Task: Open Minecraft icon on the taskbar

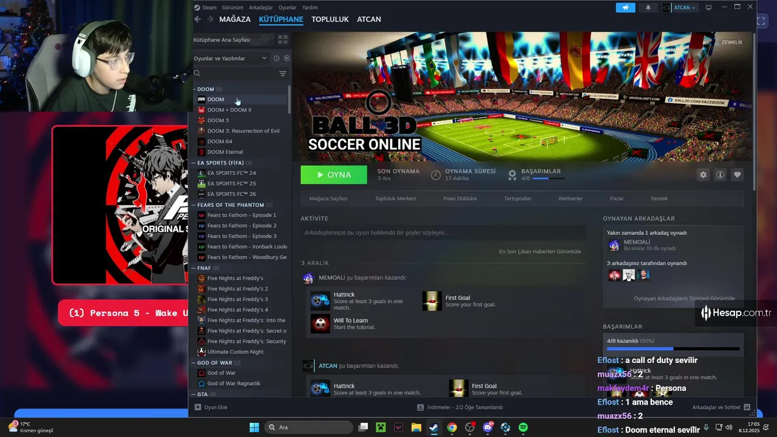Action: (x=381, y=427)
